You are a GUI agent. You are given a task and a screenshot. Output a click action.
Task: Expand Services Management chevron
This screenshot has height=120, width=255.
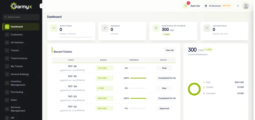(x=37, y=109)
